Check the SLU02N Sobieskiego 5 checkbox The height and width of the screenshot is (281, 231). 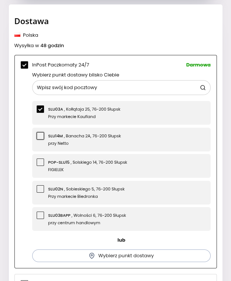point(40,189)
